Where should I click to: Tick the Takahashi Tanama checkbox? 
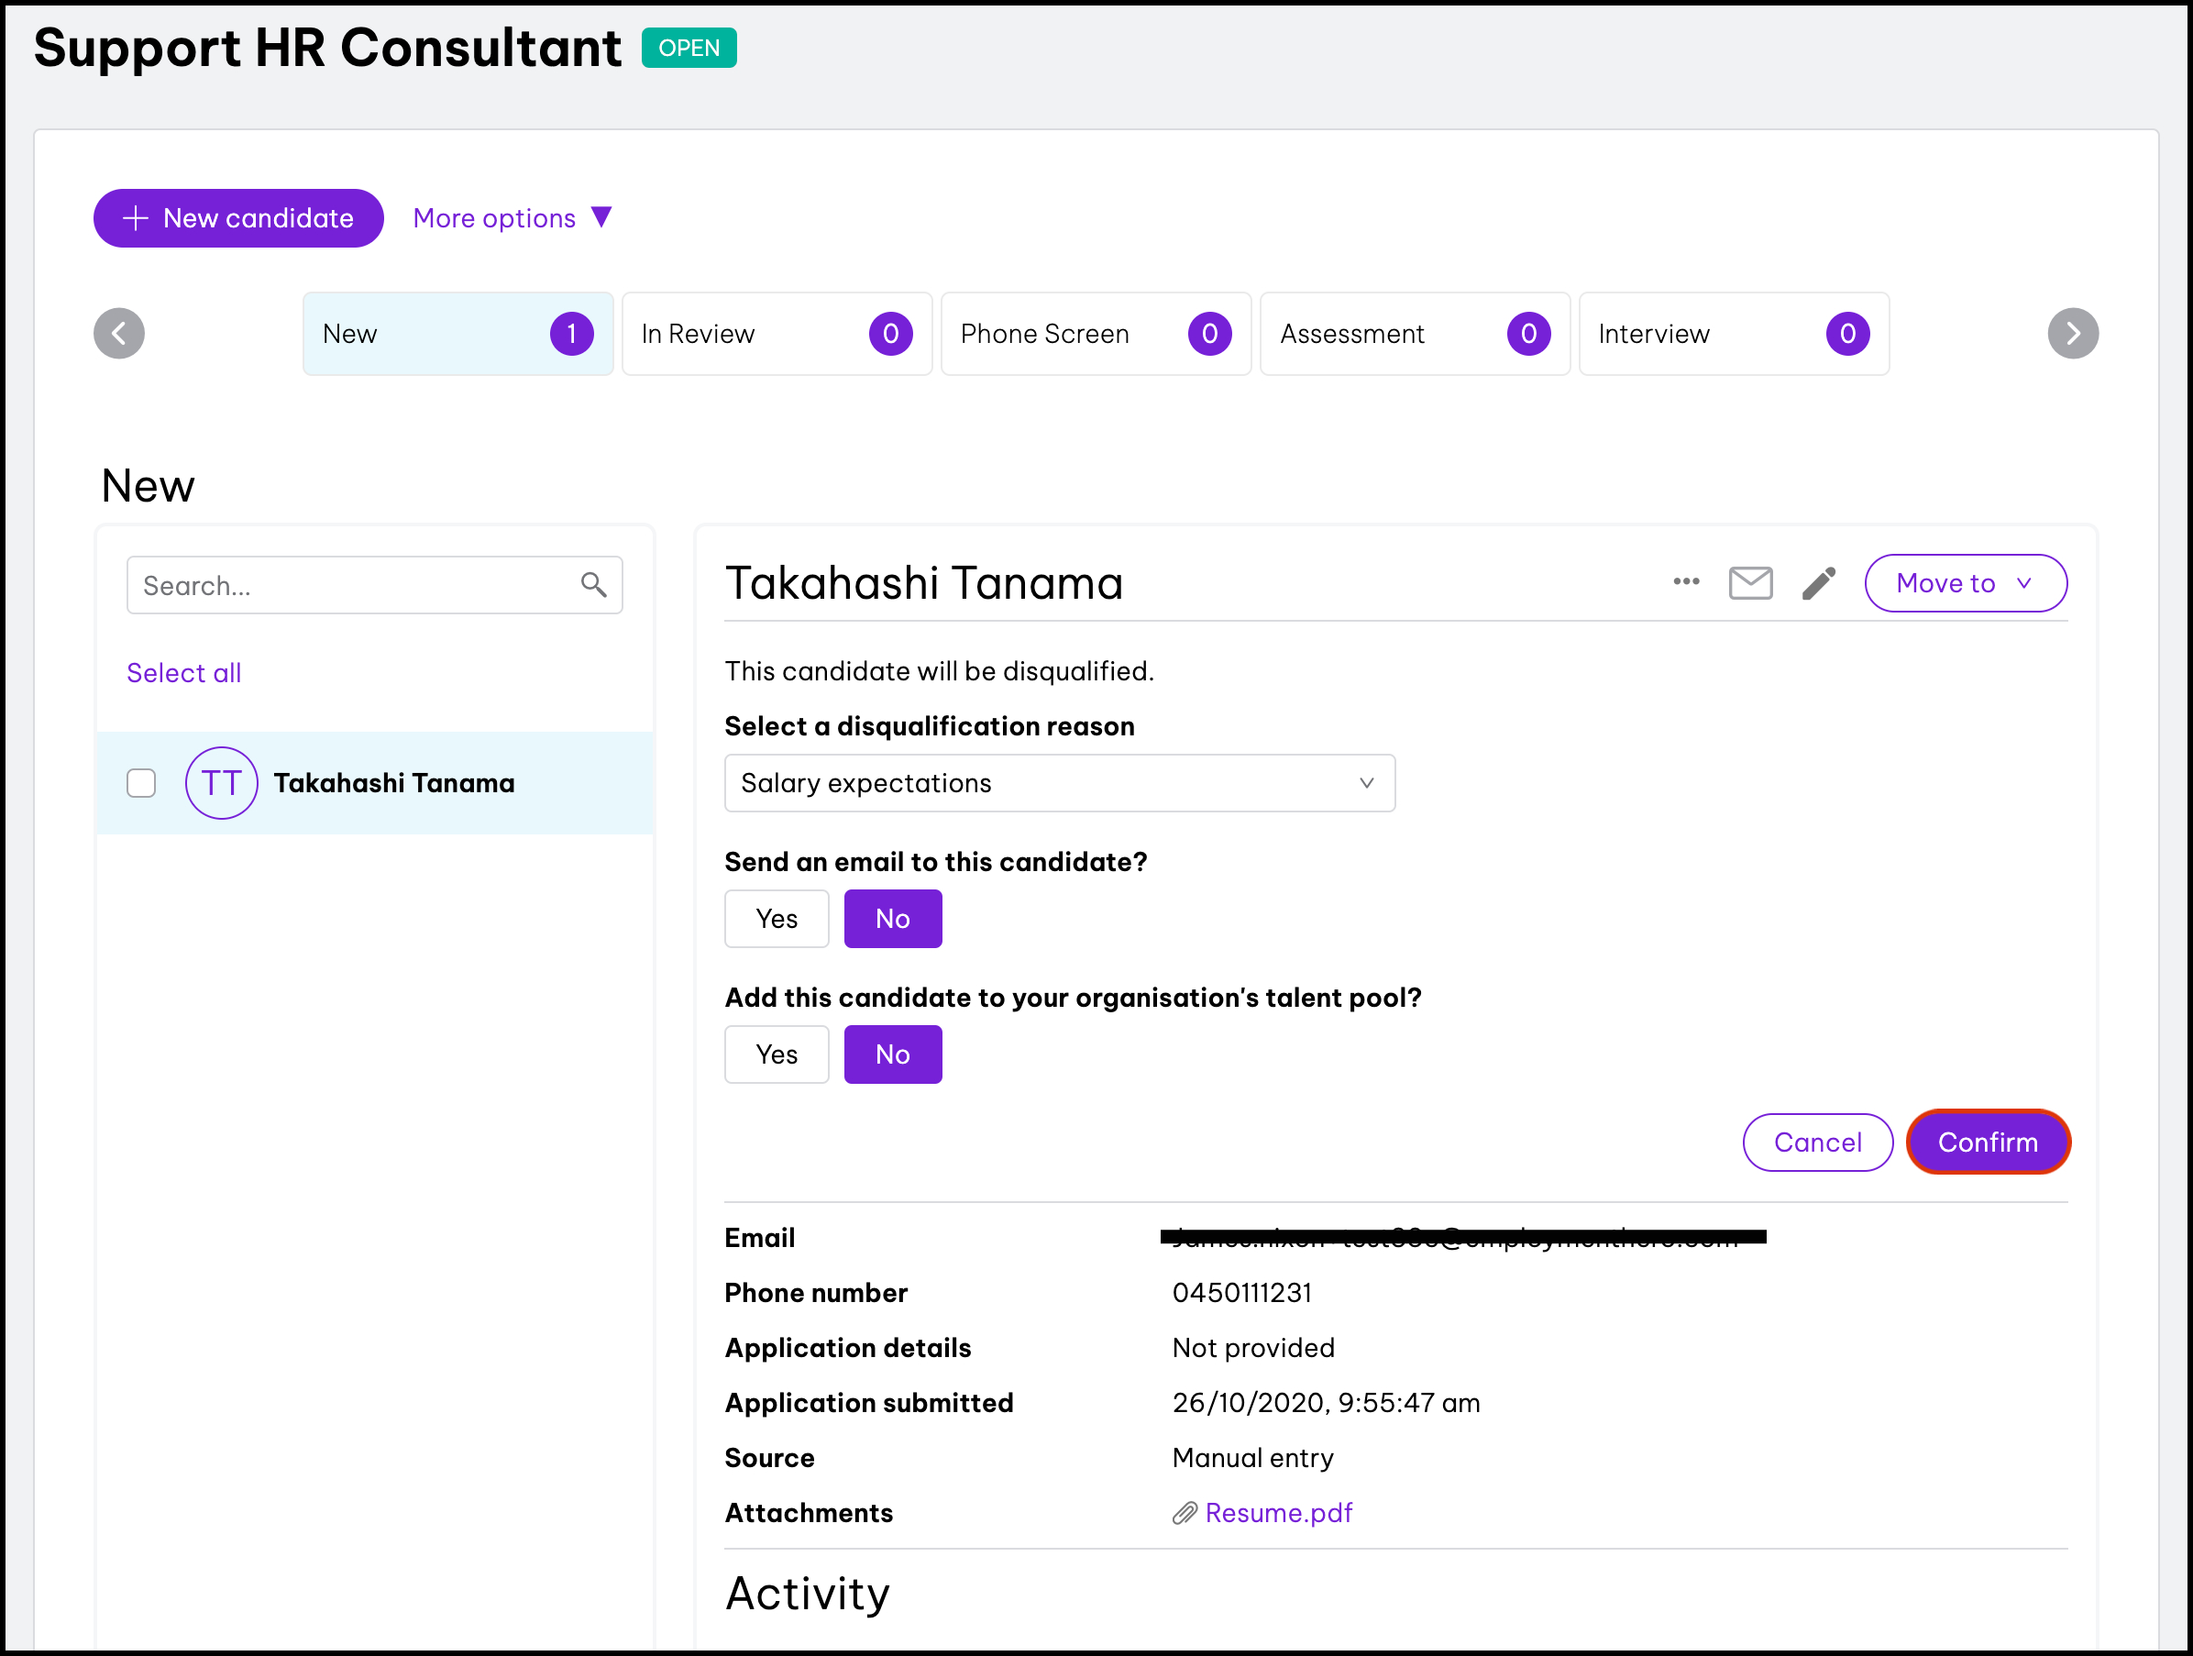coord(142,783)
